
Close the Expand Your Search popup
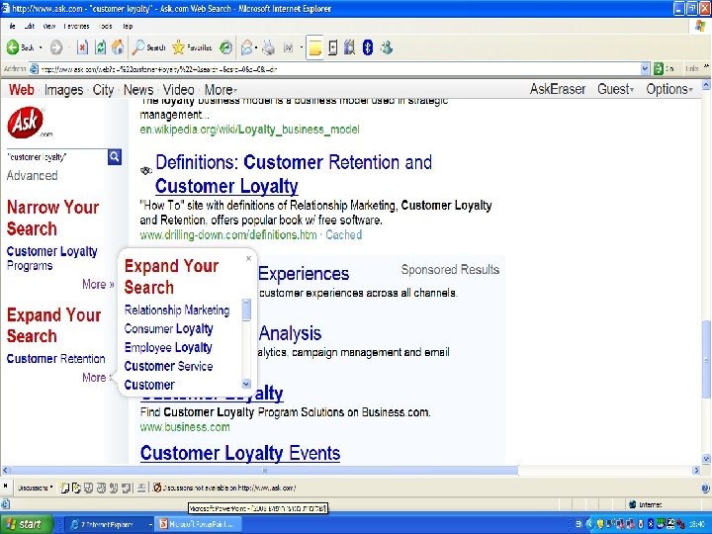[x=248, y=259]
